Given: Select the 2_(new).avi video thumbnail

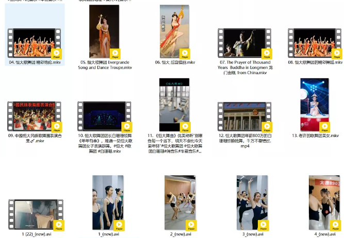Looking at the screenshot, I should [180, 202].
